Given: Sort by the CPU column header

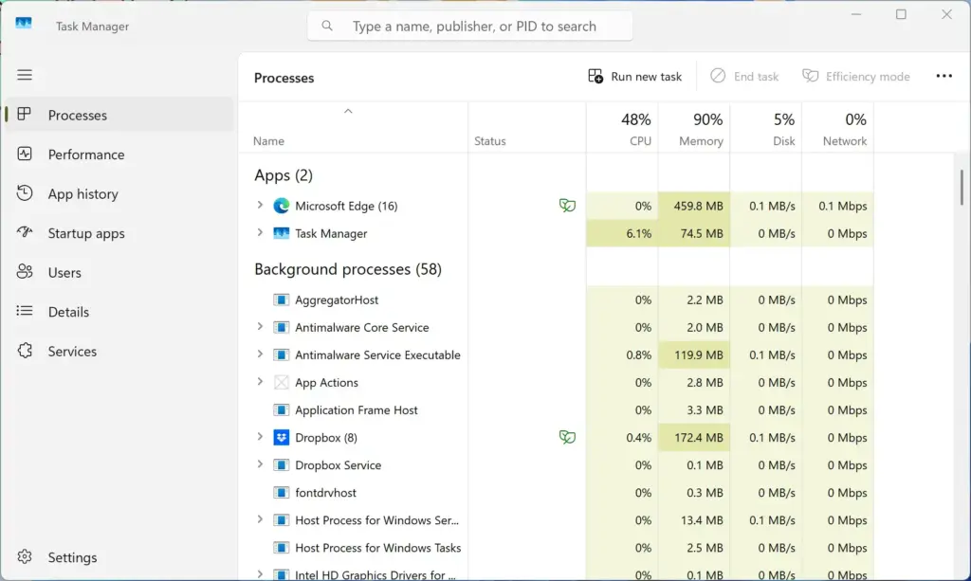Looking at the screenshot, I should [x=622, y=128].
